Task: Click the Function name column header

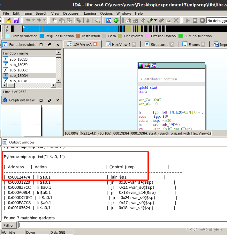Action: click(29, 53)
